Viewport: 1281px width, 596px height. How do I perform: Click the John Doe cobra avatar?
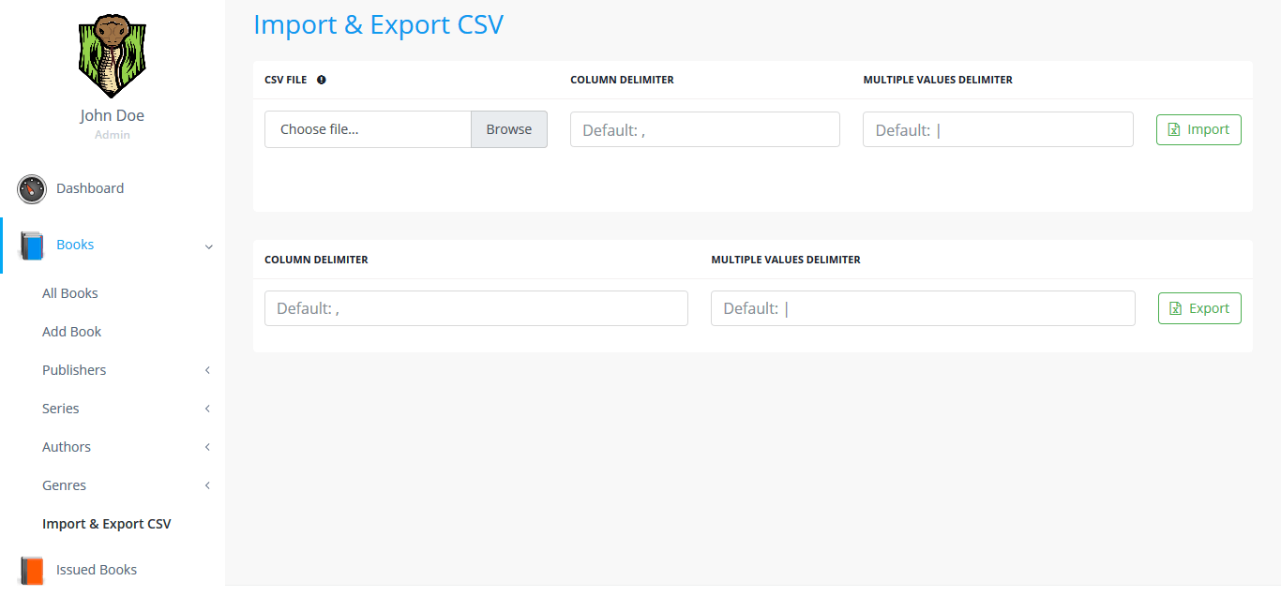pyautogui.click(x=112, y=56)
